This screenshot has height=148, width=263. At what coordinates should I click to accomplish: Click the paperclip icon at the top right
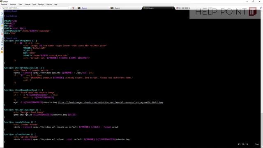pyautogui.click(x=261, y=8)
